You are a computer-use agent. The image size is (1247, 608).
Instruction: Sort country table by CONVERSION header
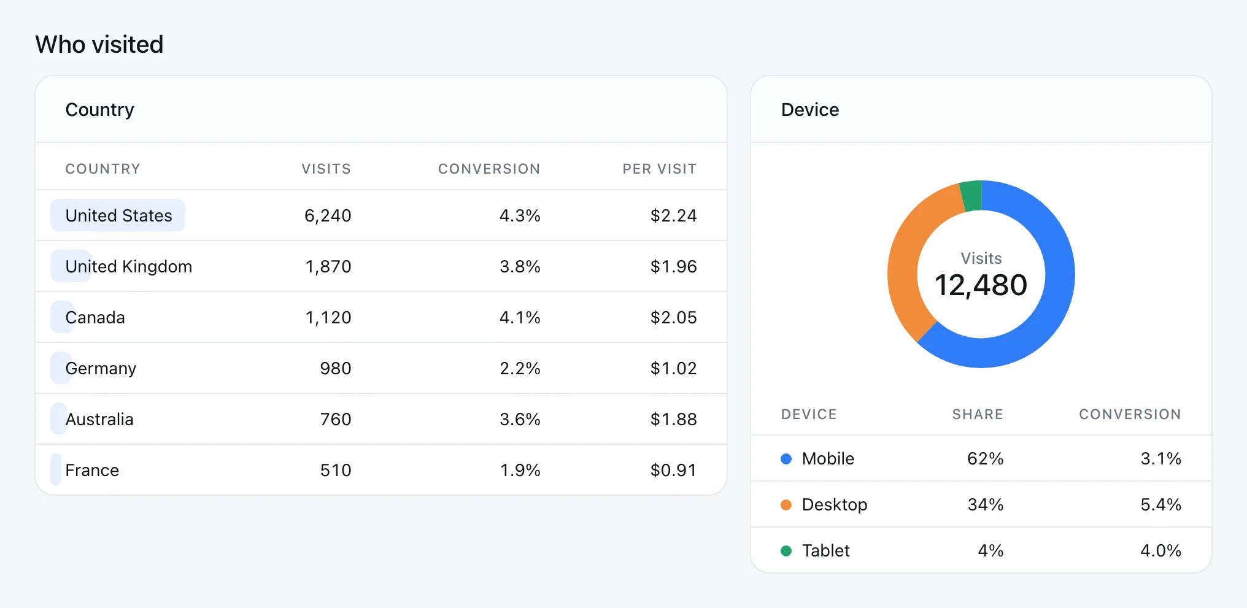489,169
